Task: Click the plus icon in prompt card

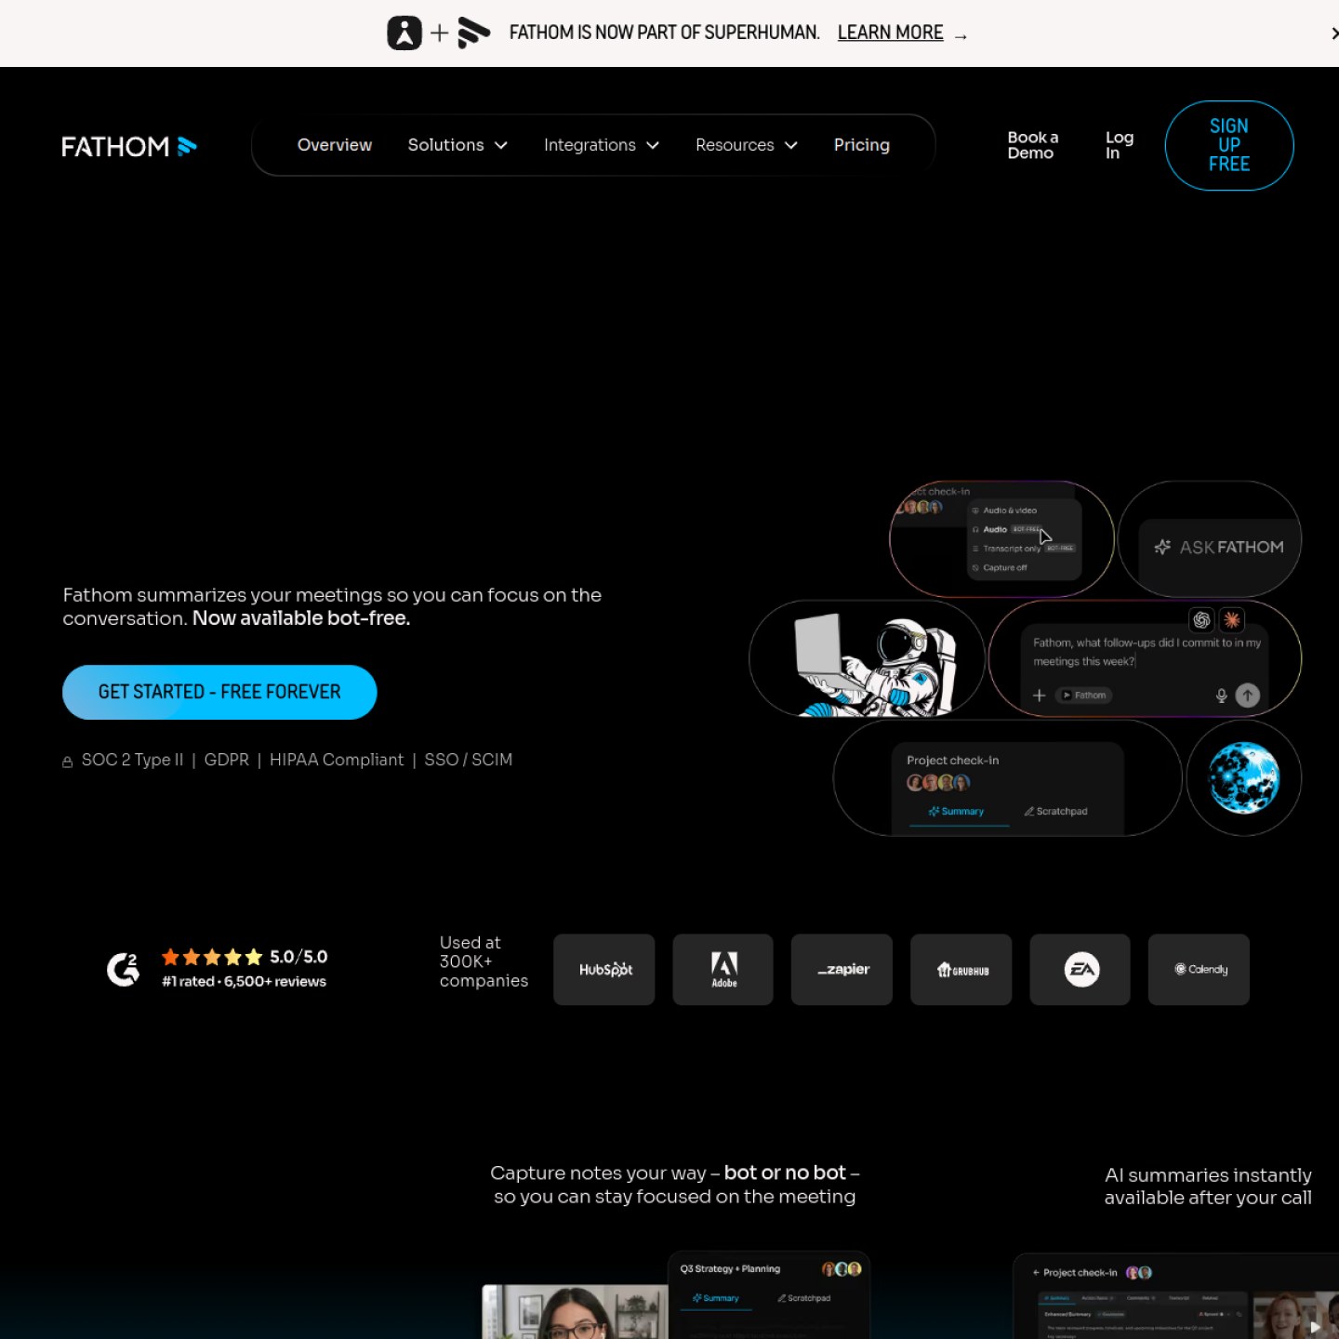Action: click(x=1040, y=696)
